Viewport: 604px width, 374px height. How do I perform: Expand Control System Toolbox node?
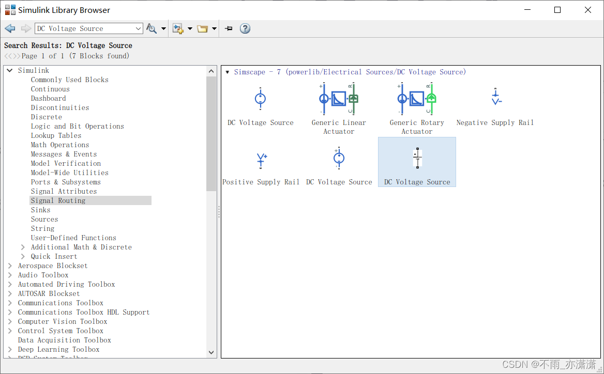(10, 331)
